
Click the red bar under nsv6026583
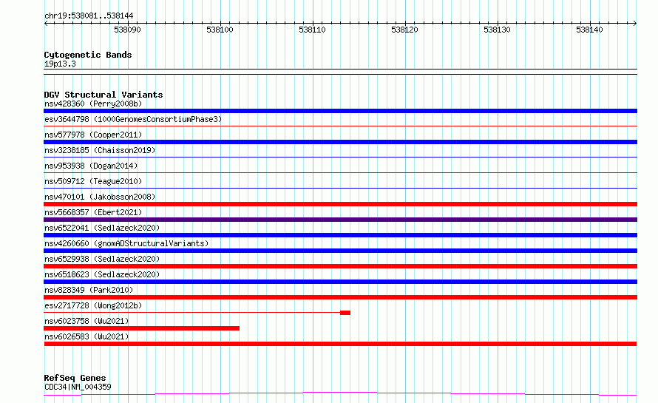point(340,344)
